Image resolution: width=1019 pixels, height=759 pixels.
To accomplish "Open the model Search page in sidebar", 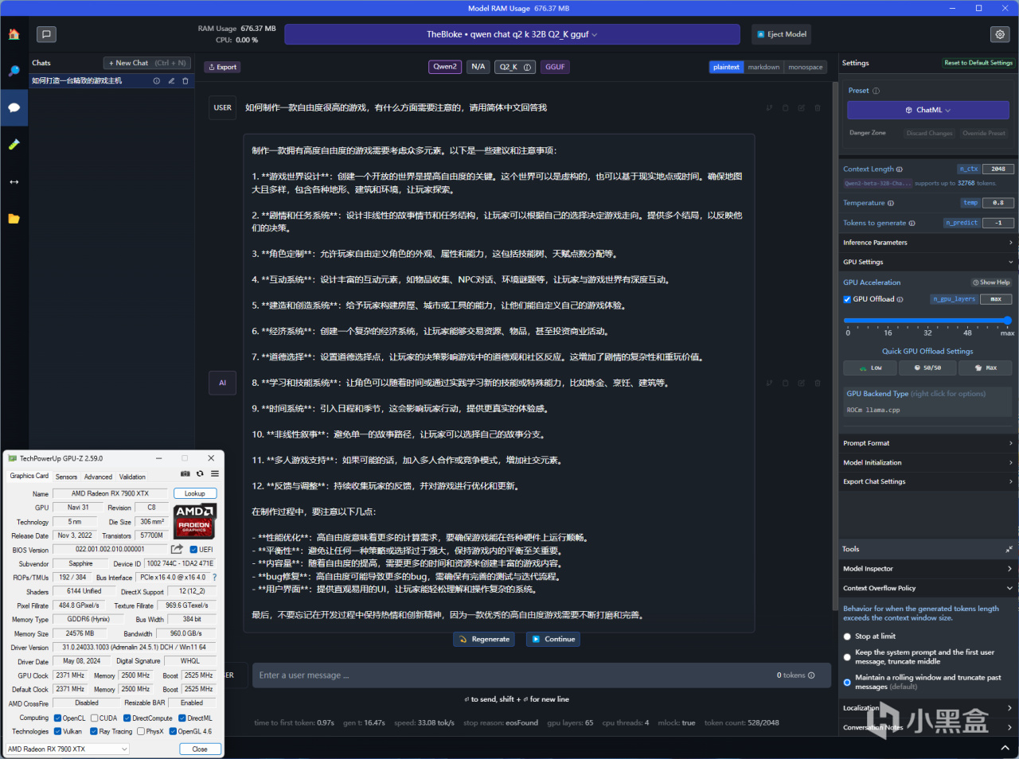I will point(14,71).
